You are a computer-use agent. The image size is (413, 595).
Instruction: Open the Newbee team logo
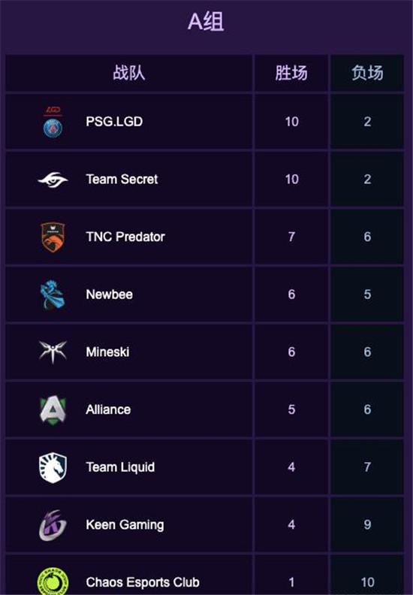tap(53, 294)
